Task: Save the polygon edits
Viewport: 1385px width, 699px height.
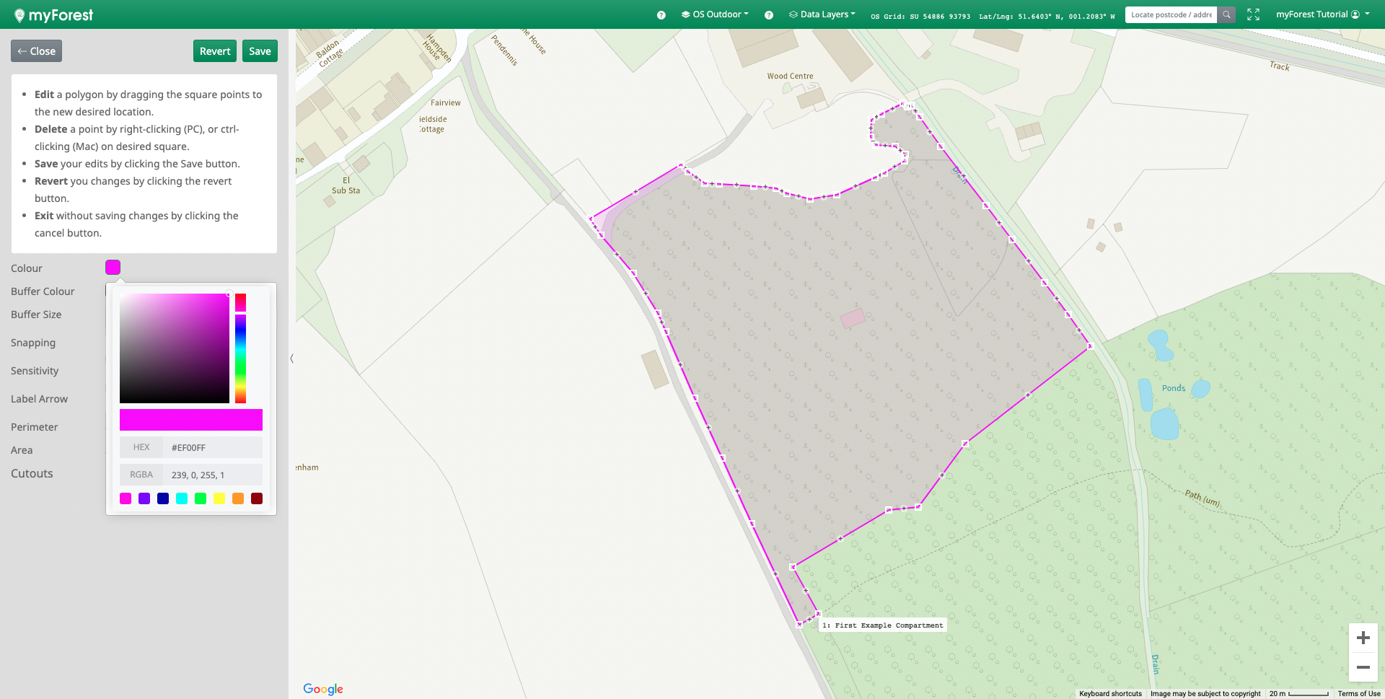Action: point(260,51)
